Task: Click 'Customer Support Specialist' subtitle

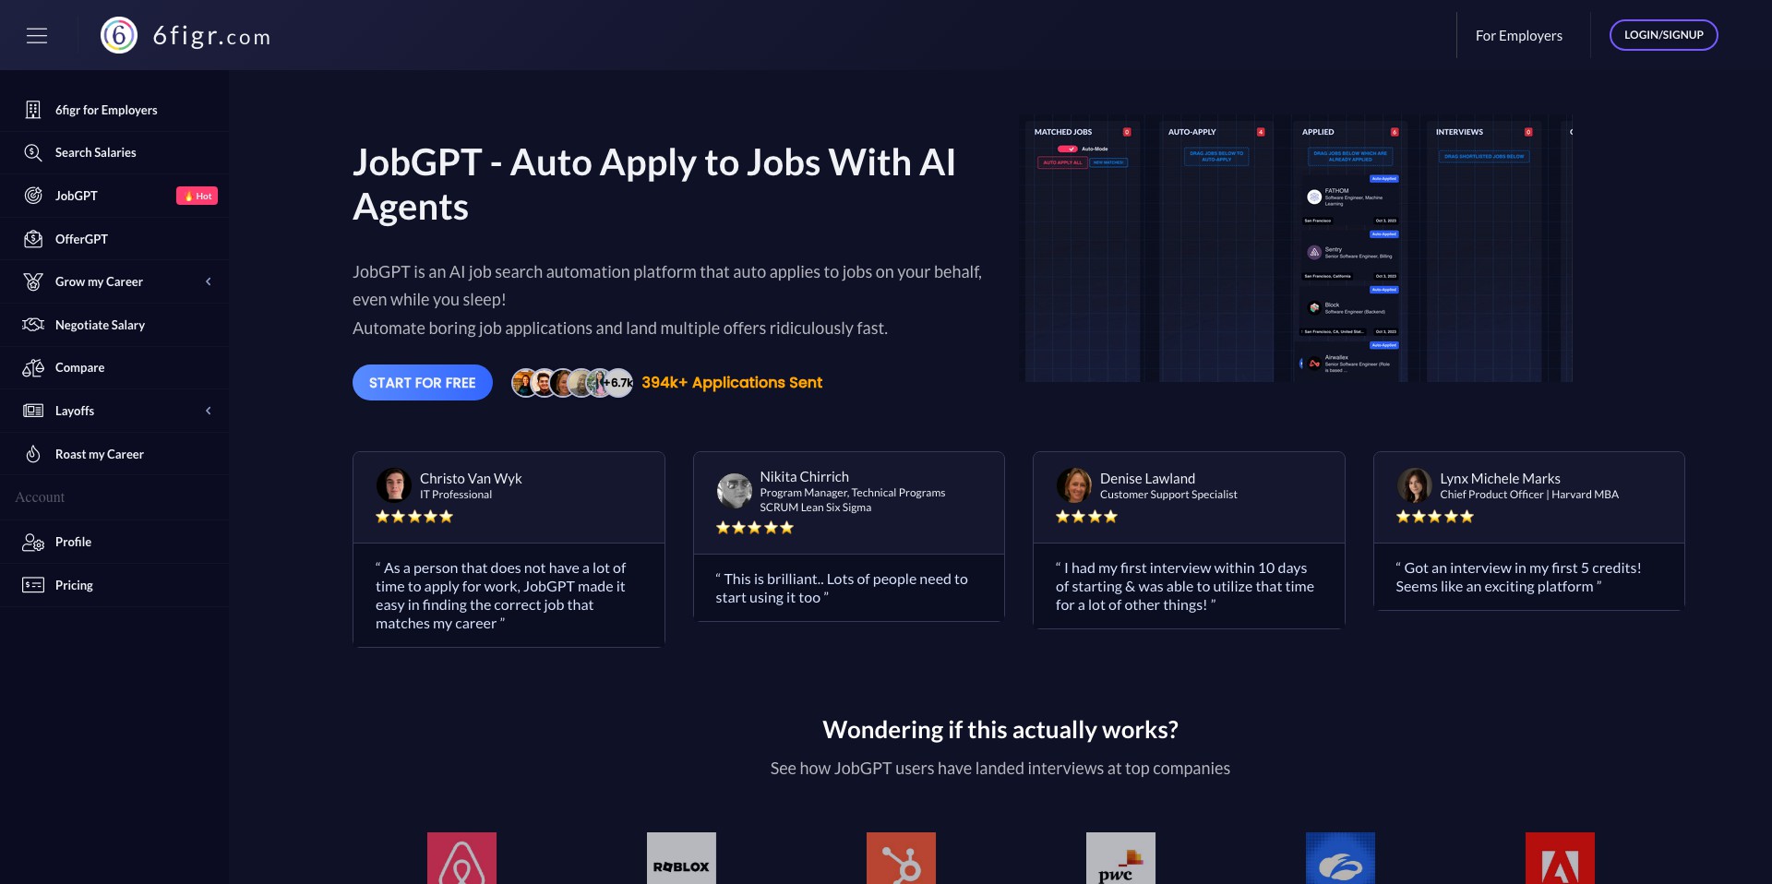Action: pyautogui.click(x=1168, y=495)
